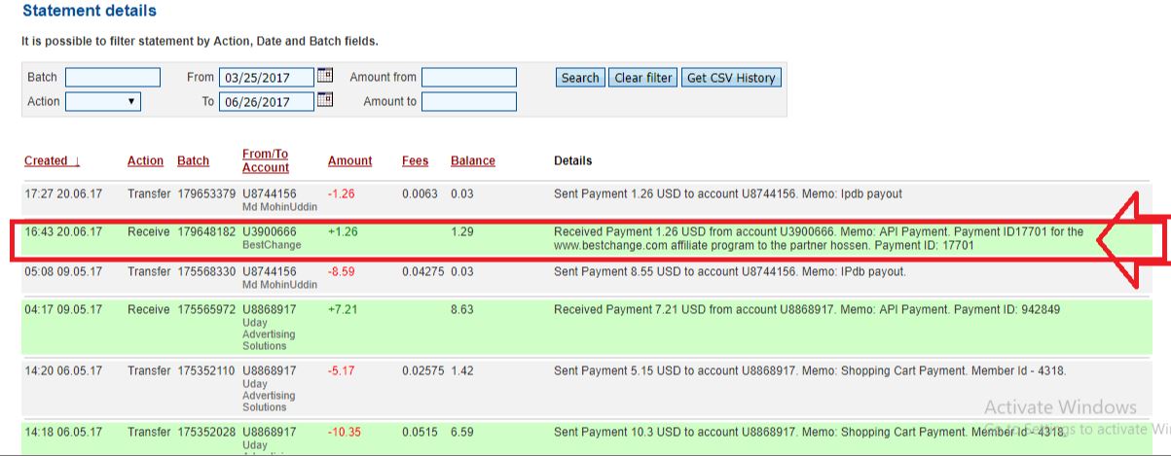Image resolution: width=1171 pixels, height=456 pixels.
Task: Click the Batch filter input field
Action: 113,77
